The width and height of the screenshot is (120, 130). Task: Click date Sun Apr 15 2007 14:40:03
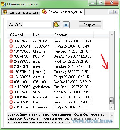pyautogui.click(x=73, y=102)
